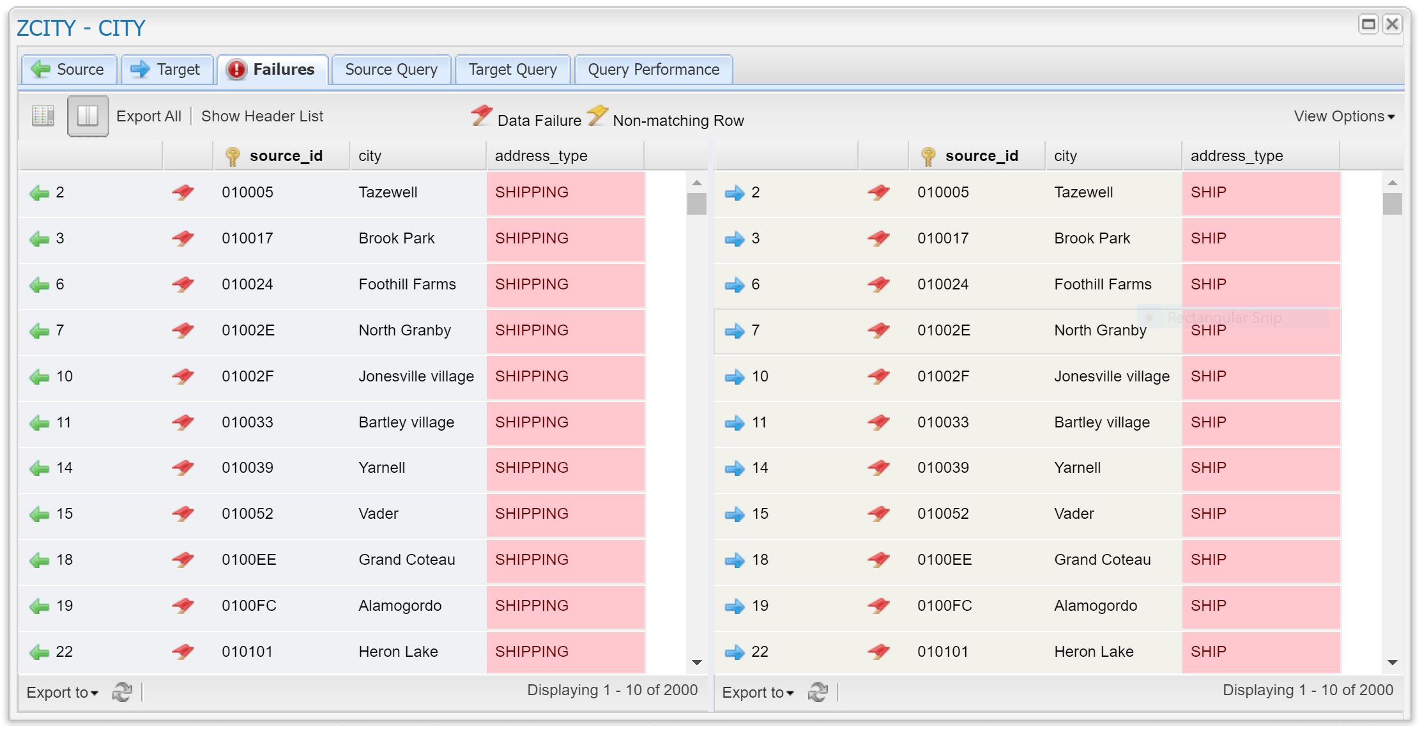This screenshot has width=1422, height=729.
Task: Switch to grid view layout icon
Action: coord(43,116)
